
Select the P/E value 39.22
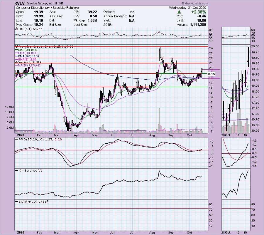point(92,12)
